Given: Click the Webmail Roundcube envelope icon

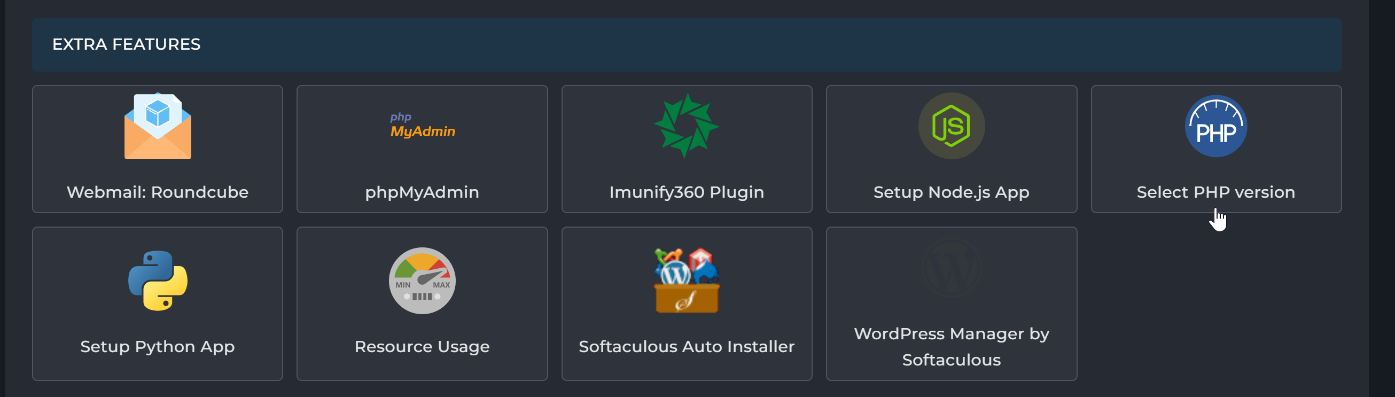Looking at the screenshot, I should (x=158, y=126).
